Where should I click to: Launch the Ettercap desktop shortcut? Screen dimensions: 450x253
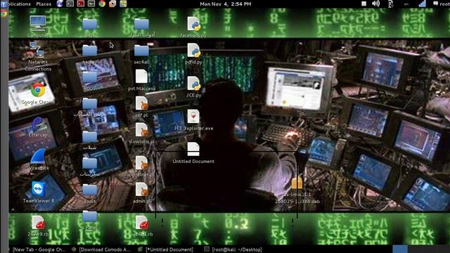pyautogui.click(x=37, y=124)
